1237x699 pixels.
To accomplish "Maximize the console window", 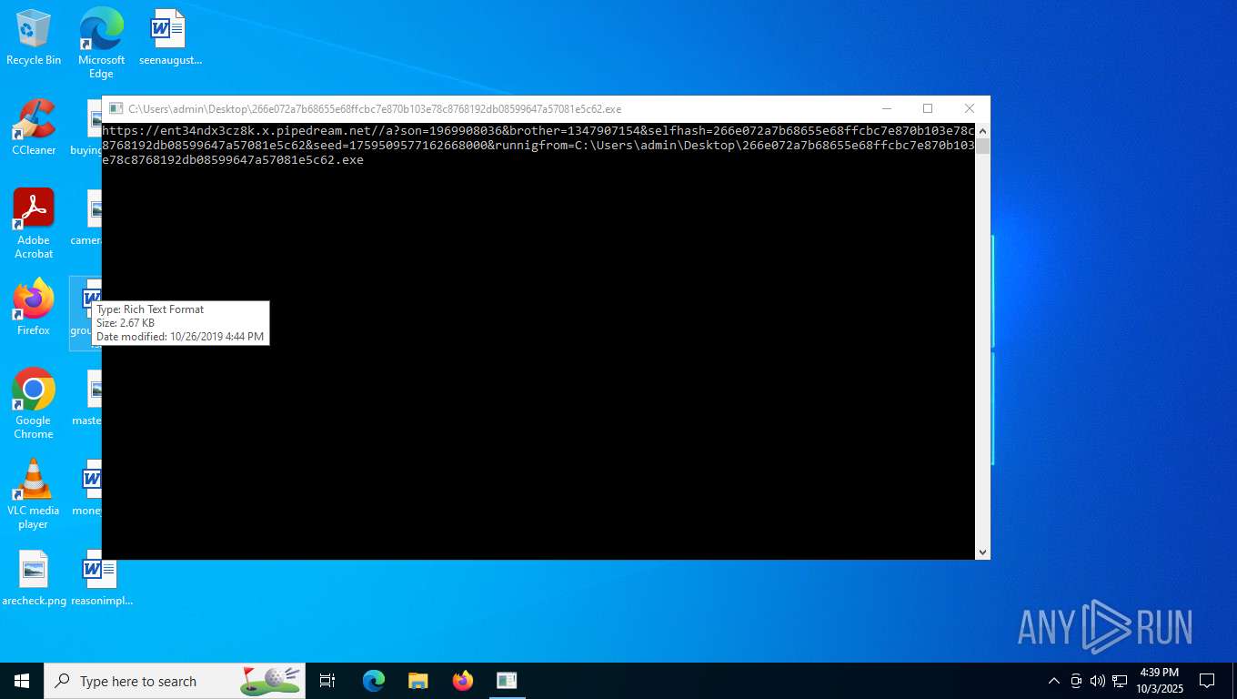I will coord(928,108).
